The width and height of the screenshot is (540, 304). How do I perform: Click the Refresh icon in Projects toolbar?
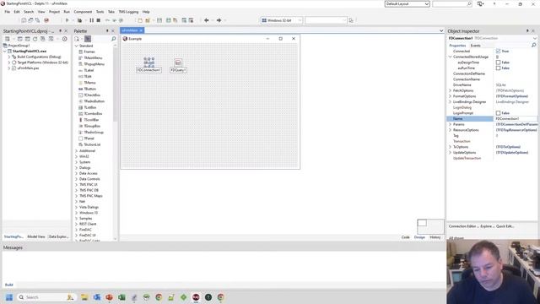(x=35, y=39)
